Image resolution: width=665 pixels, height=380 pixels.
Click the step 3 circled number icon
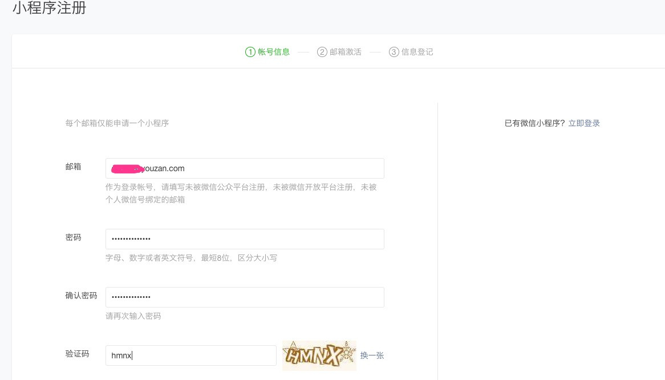click(x=394, y=52)
